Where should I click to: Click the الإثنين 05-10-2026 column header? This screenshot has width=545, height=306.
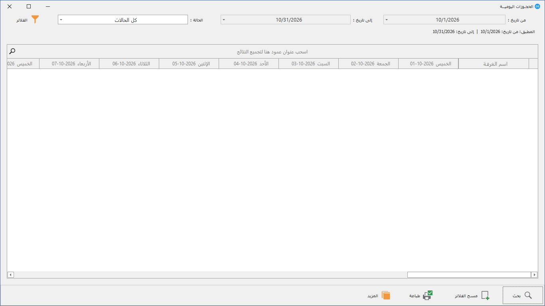(189, 64)
